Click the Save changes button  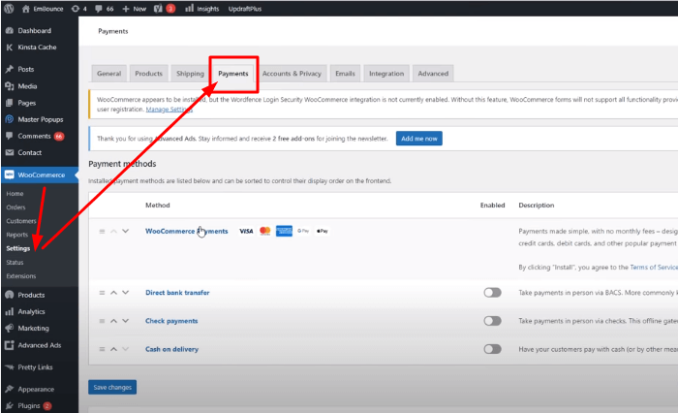pyautogui.click(x=112, y=388)
